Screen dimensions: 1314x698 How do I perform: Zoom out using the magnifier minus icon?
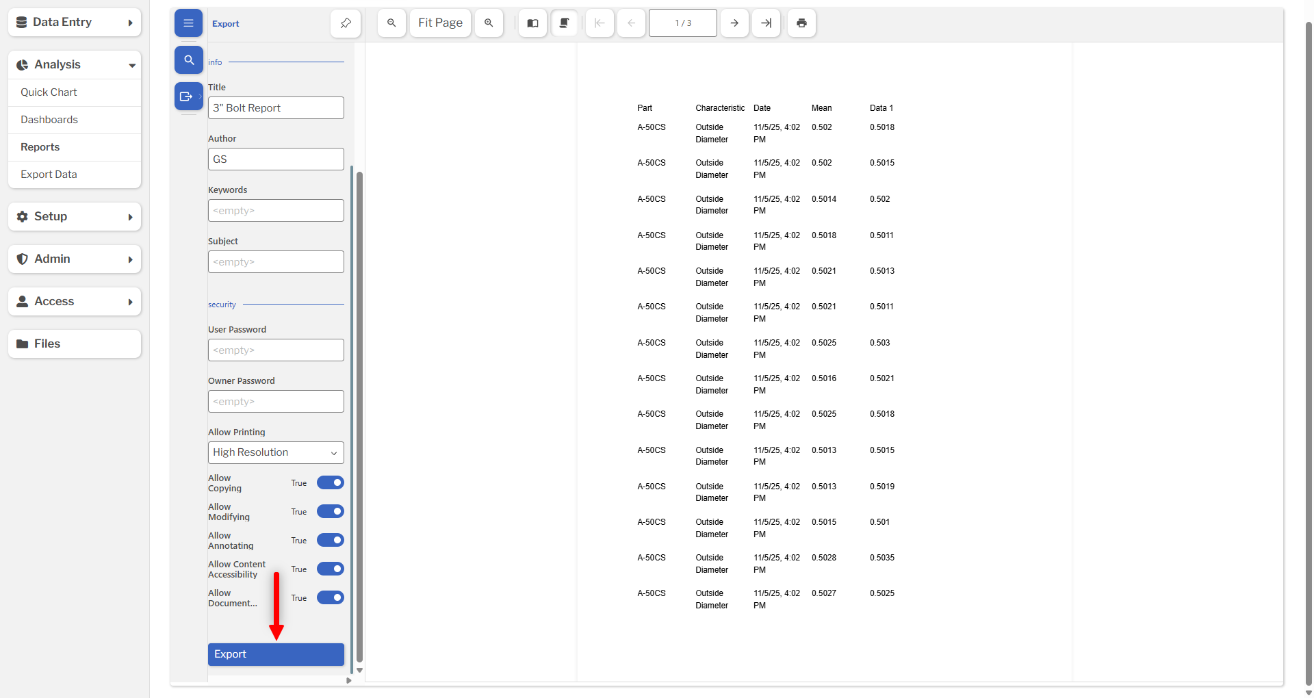tap(391, 23)
